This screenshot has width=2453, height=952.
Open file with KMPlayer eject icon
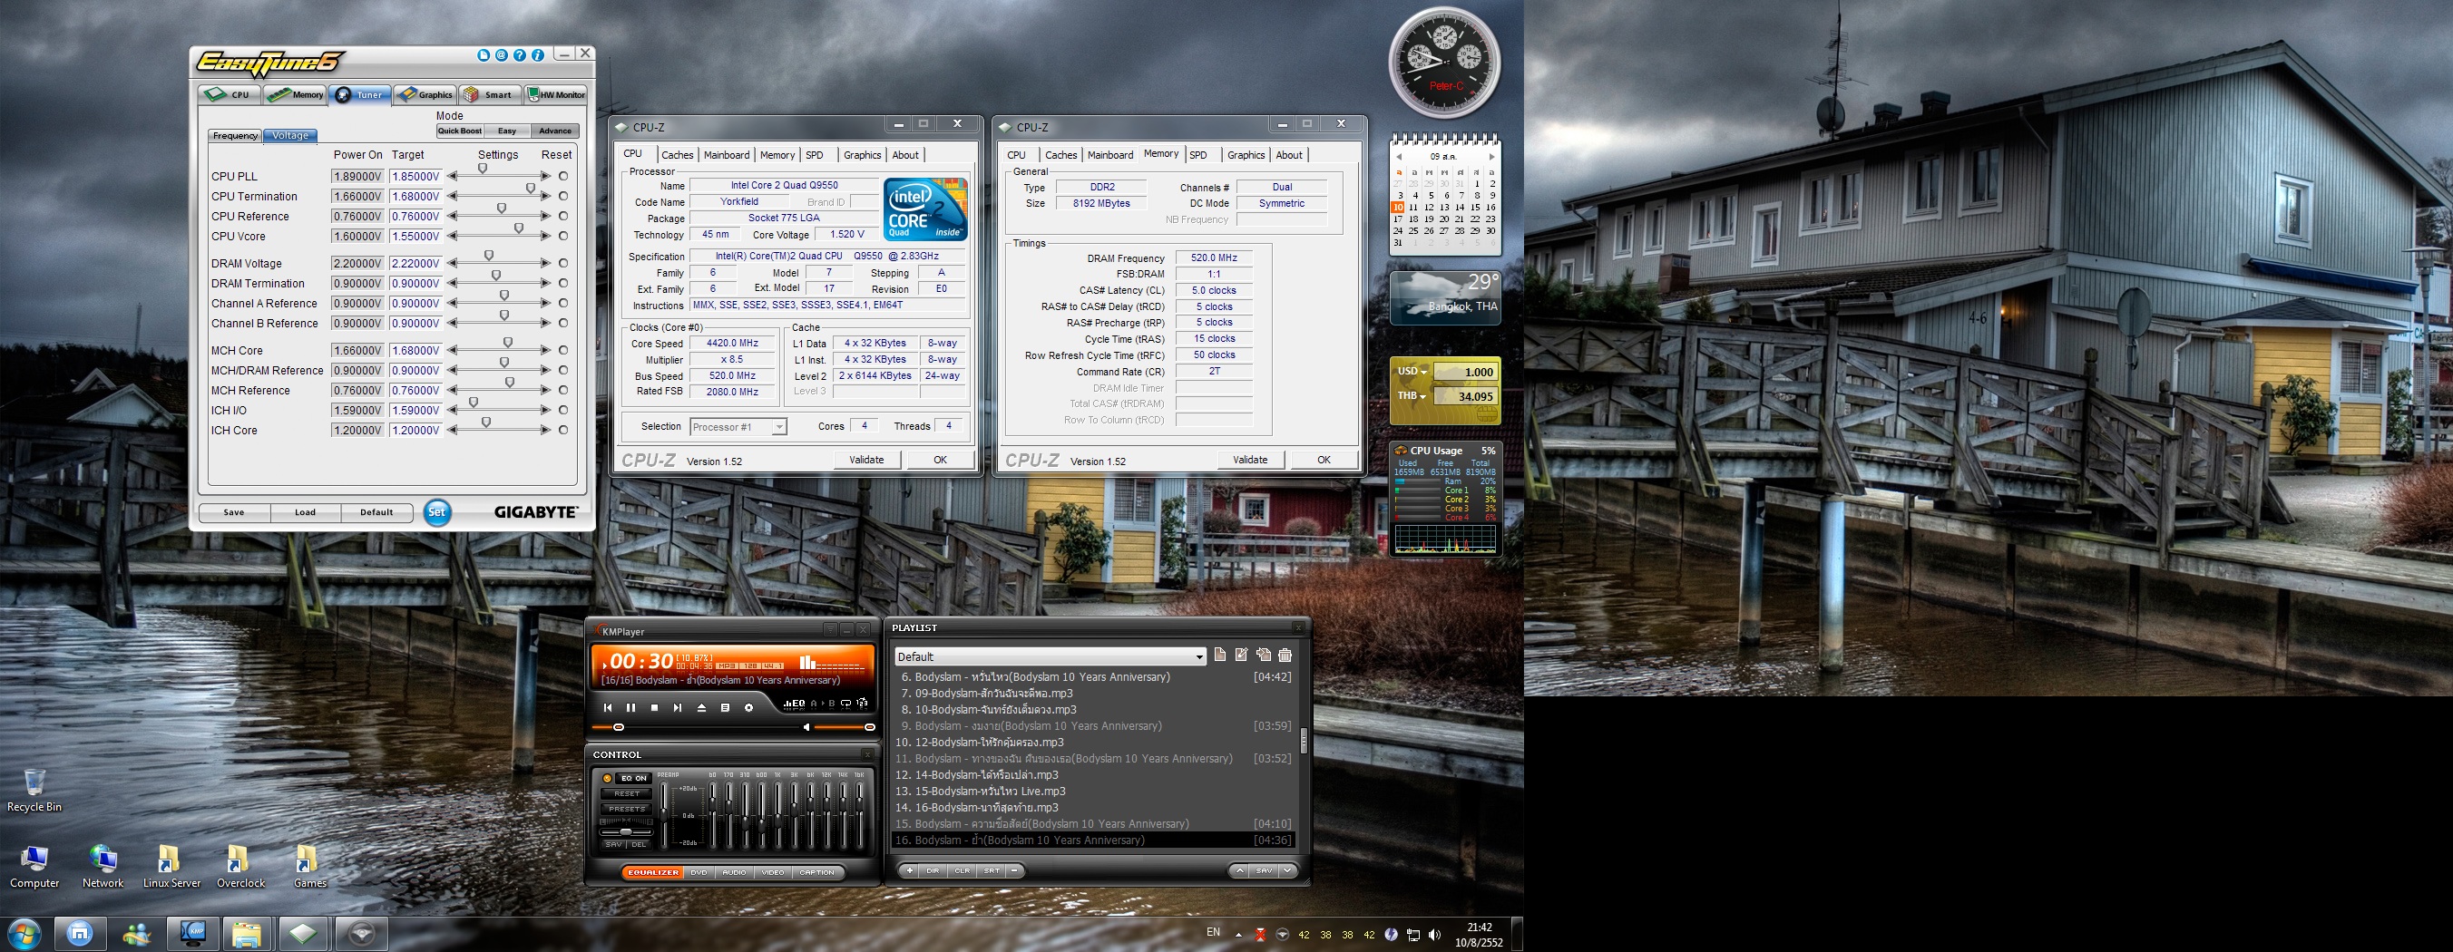(702, 707)
